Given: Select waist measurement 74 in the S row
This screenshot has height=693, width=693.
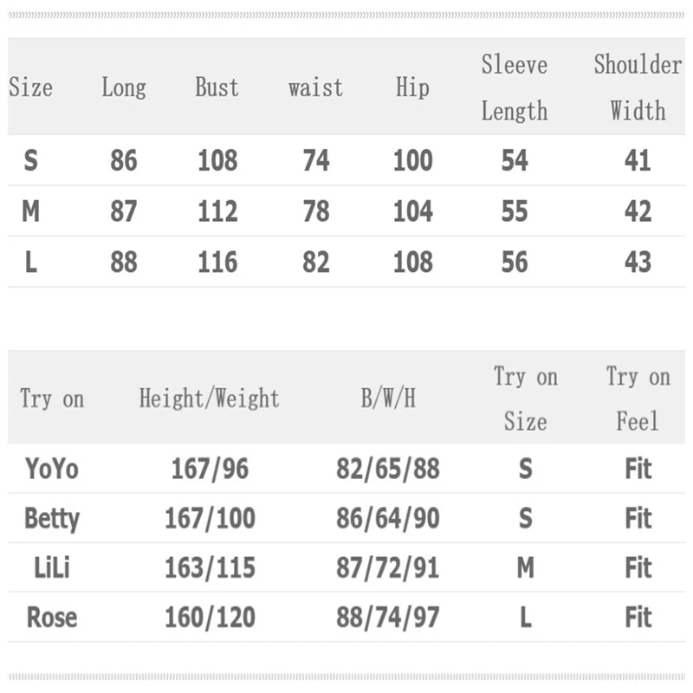Looking at the screenshot, I should tap(315, 161).
